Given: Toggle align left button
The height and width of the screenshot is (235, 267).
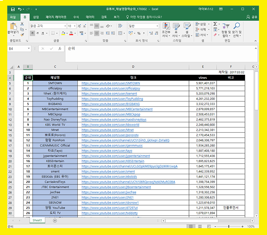Looking at the screenshot, I should [x=92, y=33].
